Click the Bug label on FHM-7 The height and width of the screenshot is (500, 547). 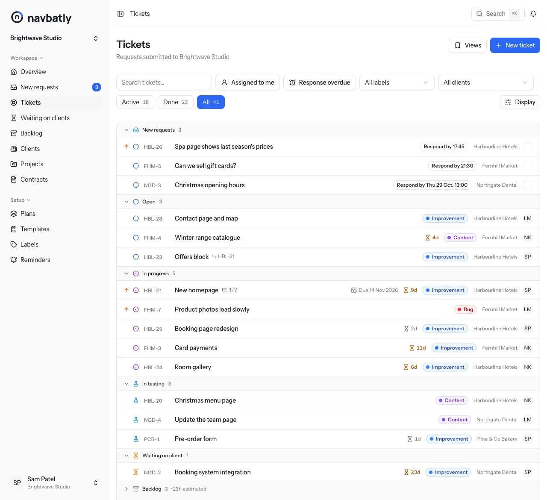point(465,309)
